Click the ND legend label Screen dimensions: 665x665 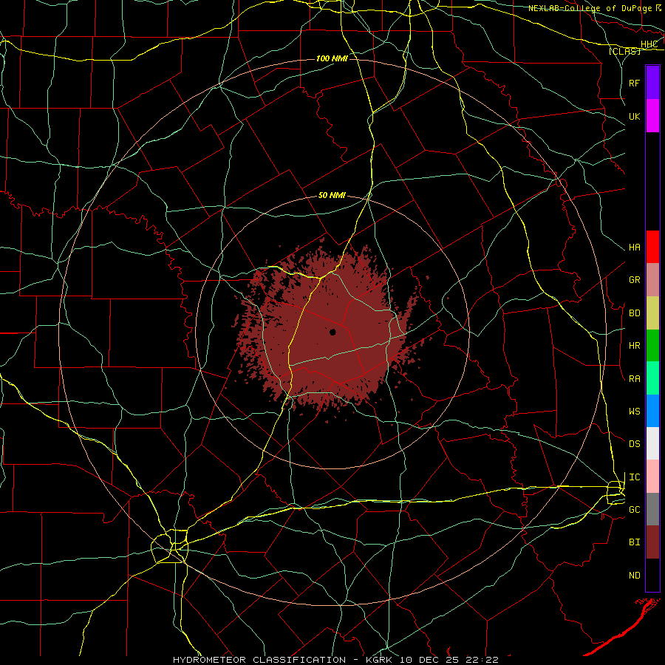point(634,576)
